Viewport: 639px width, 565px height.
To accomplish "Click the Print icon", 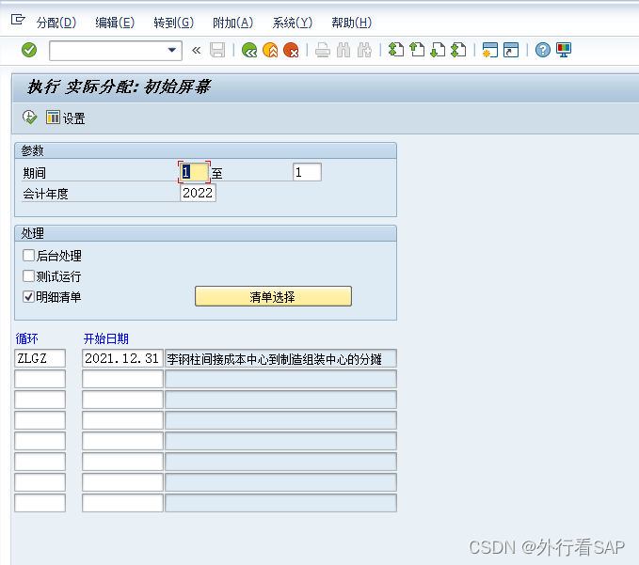I will coord(323,50).
